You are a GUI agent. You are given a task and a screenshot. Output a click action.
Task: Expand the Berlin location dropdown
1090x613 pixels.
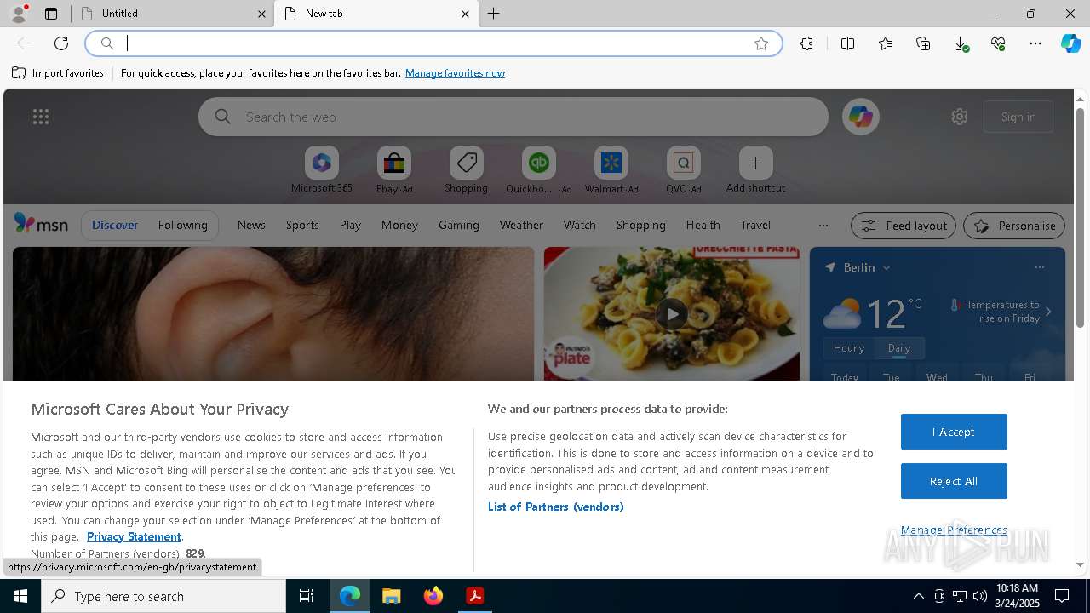click(886, 267)
